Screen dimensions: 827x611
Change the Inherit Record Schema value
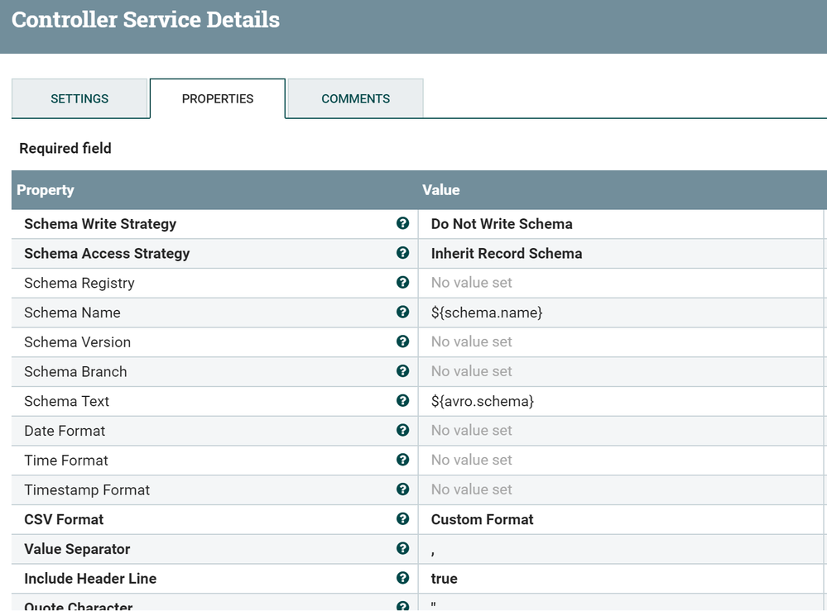tap(507, 254)
